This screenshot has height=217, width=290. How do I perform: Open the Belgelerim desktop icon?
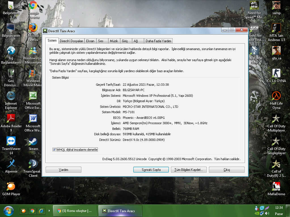click(11, 8)
